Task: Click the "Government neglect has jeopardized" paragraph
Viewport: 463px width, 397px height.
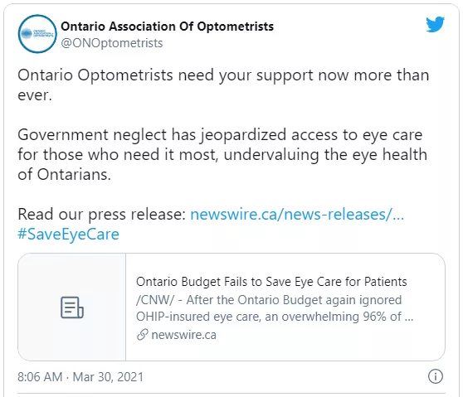Action: point(222,154)
